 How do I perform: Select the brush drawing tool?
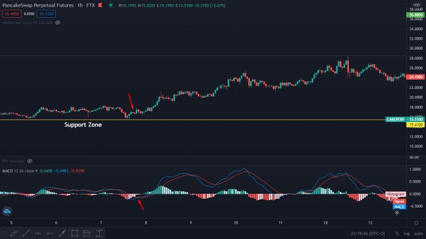click(x=14, y=233)
